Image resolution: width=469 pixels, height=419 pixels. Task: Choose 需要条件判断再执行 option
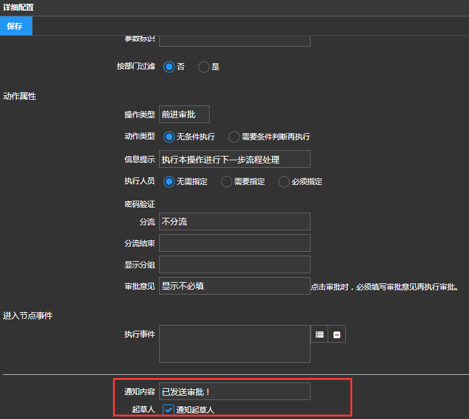pyautogui.click(x=234, y=136)
